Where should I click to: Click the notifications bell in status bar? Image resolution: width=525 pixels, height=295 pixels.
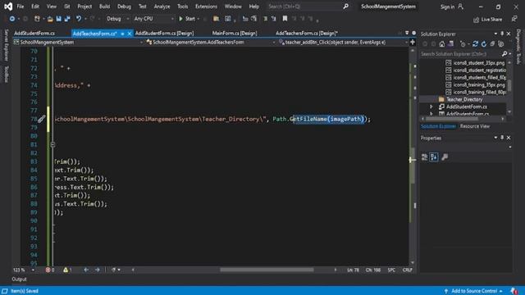[x=514, y=291]
